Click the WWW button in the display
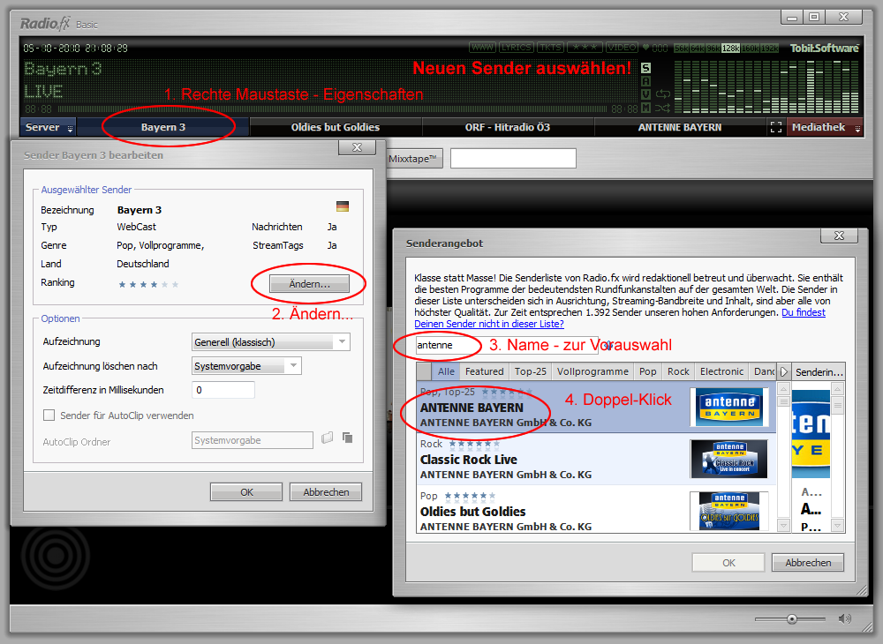 pyautogui.click(x=482, y=48)
